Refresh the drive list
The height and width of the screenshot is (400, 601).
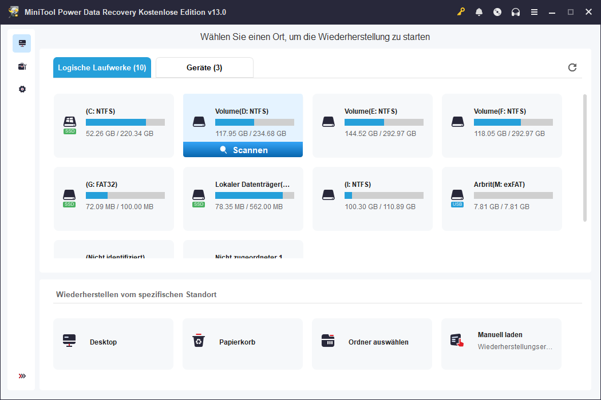pos(572,67)
